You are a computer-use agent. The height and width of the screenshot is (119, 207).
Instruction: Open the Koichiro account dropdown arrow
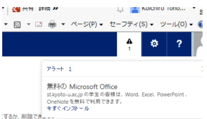point(194,8)
